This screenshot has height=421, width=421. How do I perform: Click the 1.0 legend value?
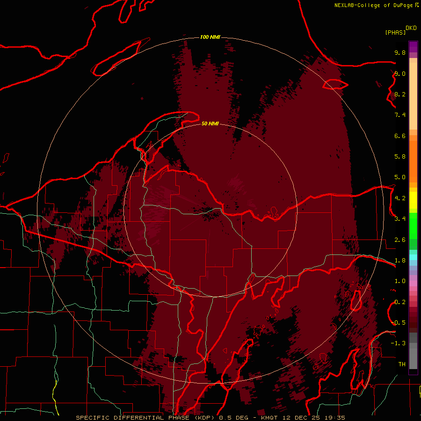click(x=400, y=281)
